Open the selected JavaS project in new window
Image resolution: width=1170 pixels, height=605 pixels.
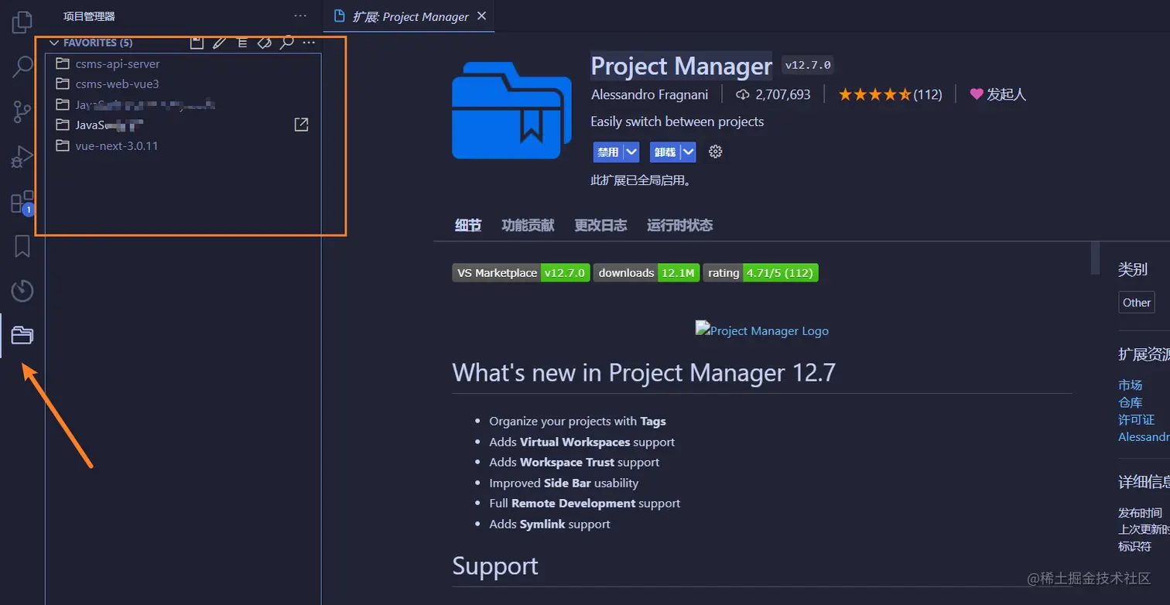302,125
